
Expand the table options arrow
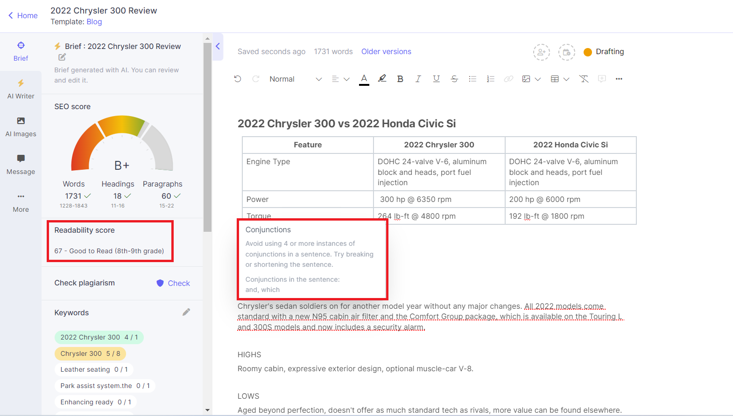566,79
